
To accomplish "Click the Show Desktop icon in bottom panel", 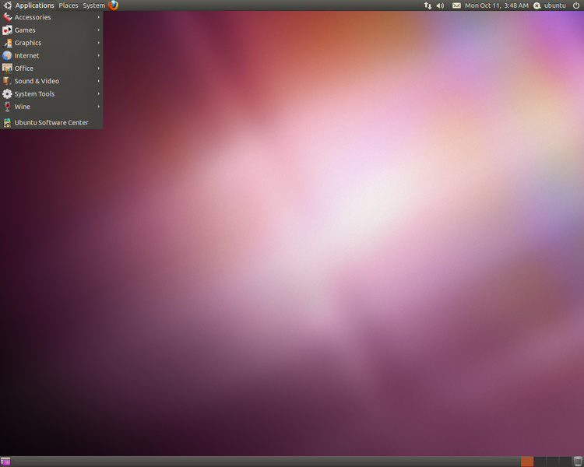I will (5, 462).
